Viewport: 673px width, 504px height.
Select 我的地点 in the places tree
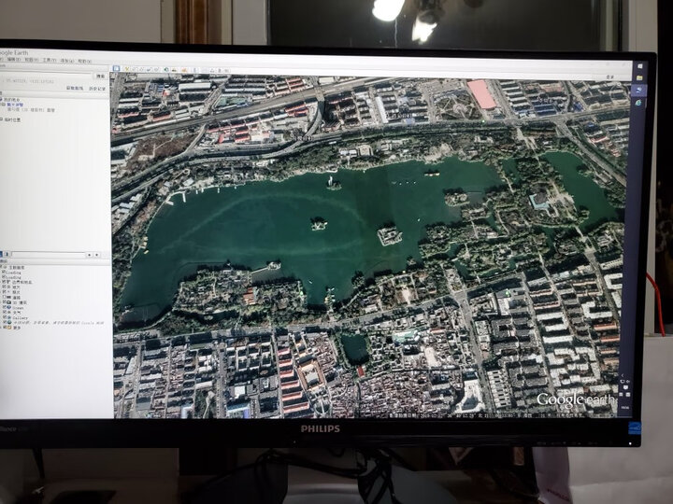[11, 100]
